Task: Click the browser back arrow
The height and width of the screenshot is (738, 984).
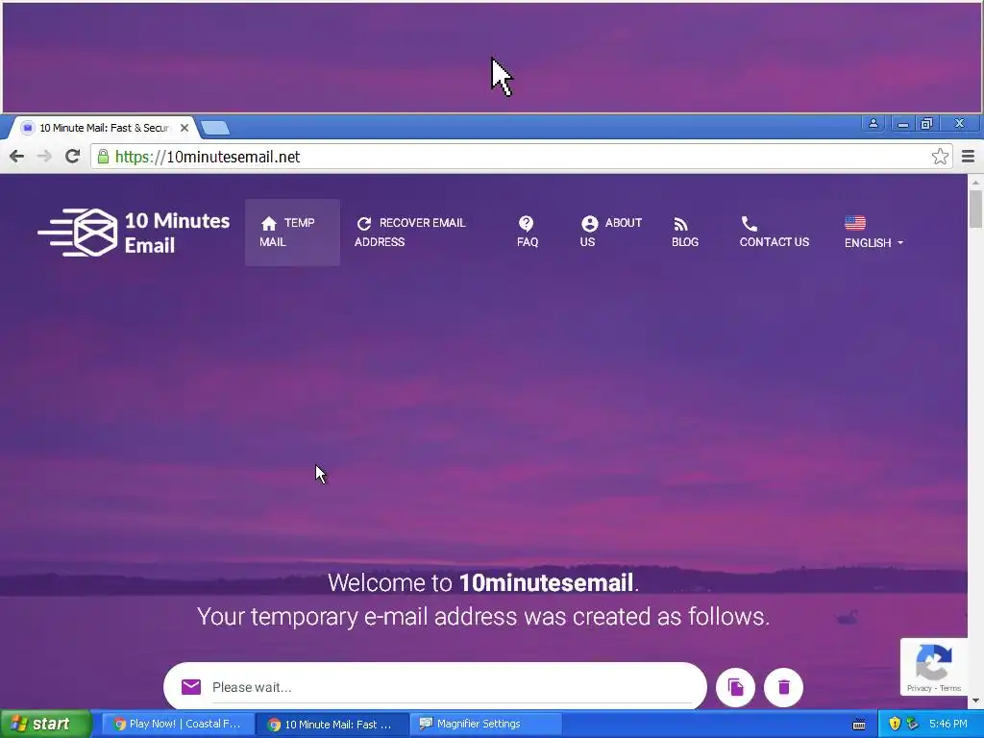Action: (17, 157)
